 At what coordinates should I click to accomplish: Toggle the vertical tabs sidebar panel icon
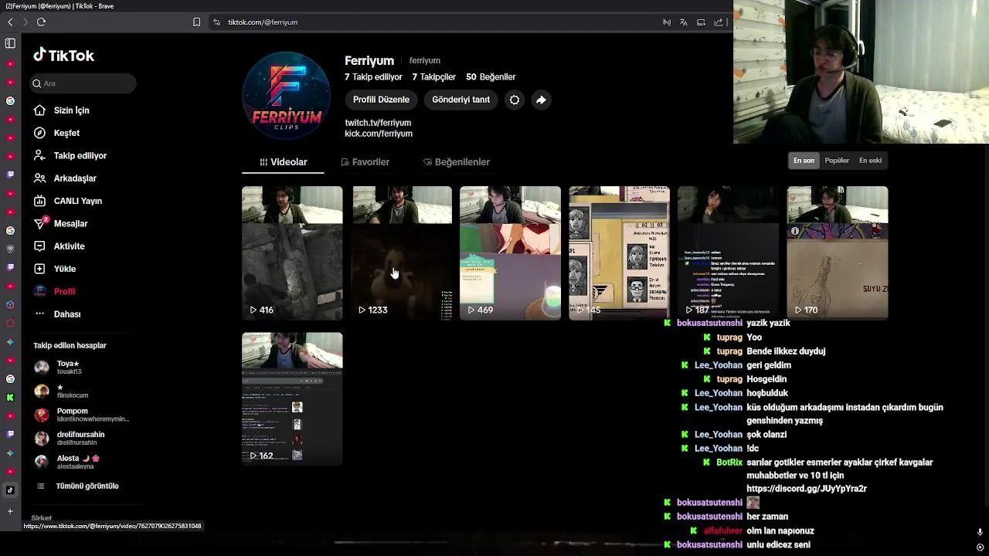[x=10, y=44]
